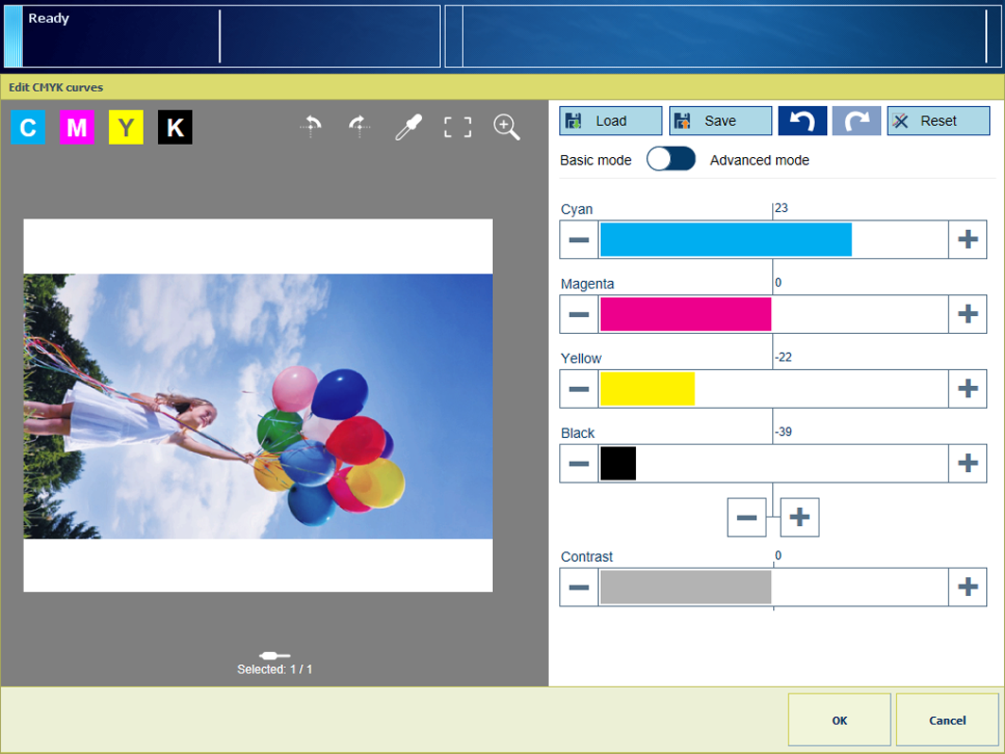This screenshot has width=1005, height=754.
Task: Increase the Cyan value with plus
Action: (x=967, y=240)
